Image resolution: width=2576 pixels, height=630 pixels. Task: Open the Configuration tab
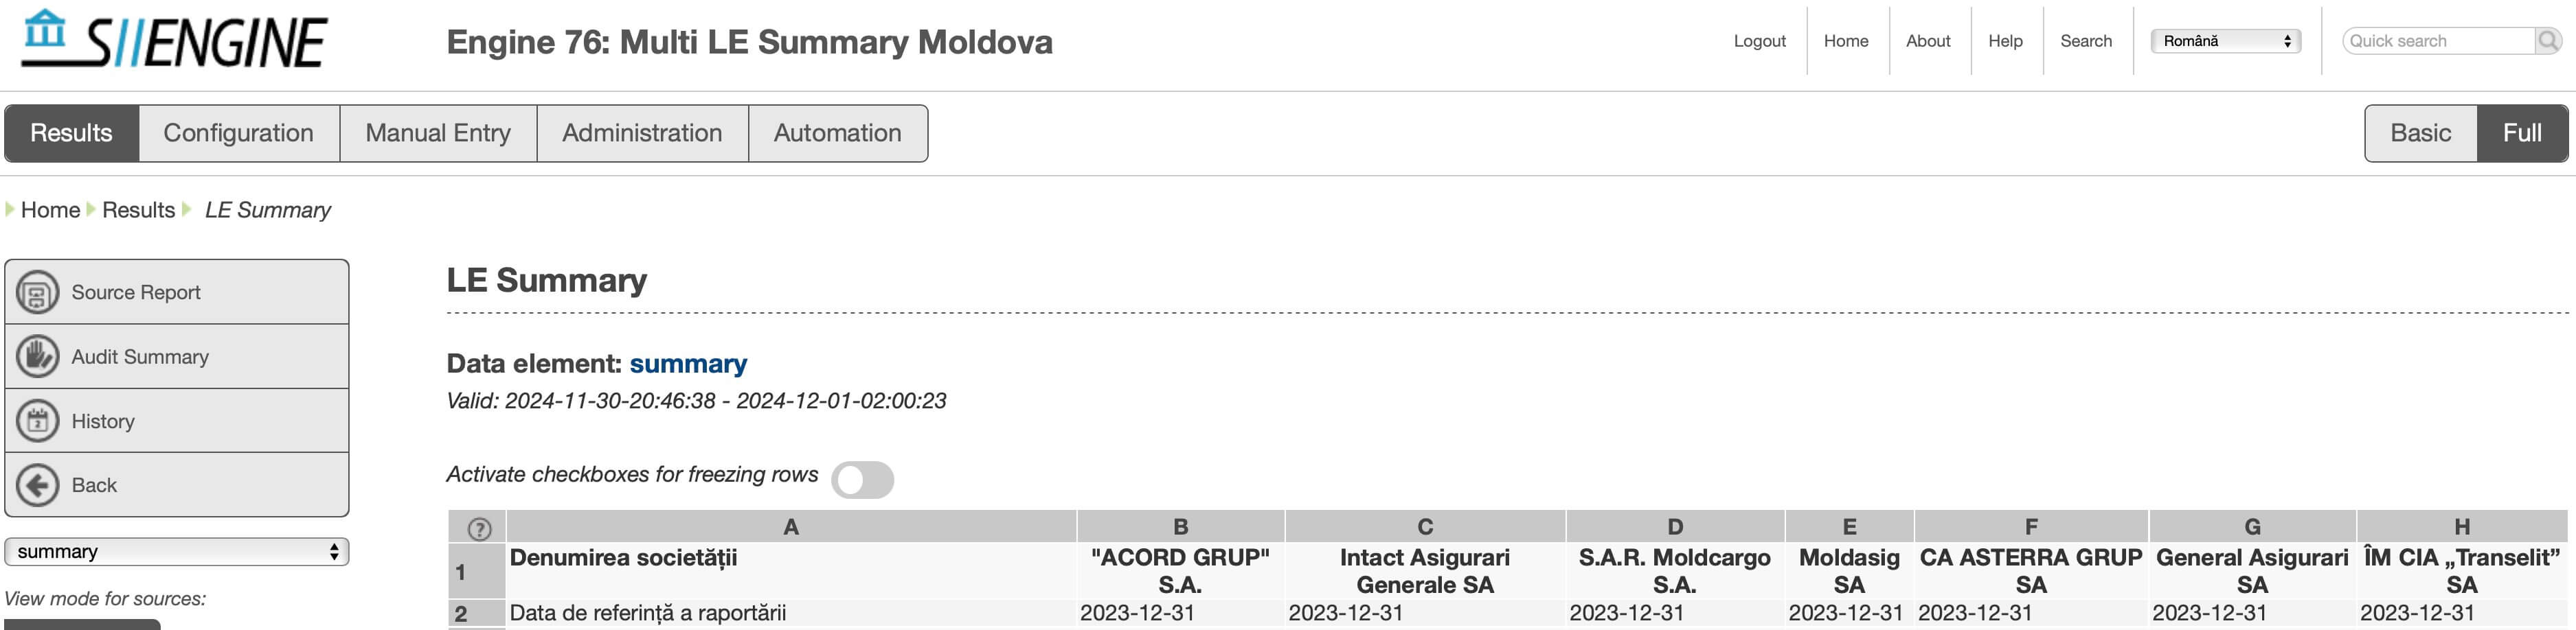238,132
